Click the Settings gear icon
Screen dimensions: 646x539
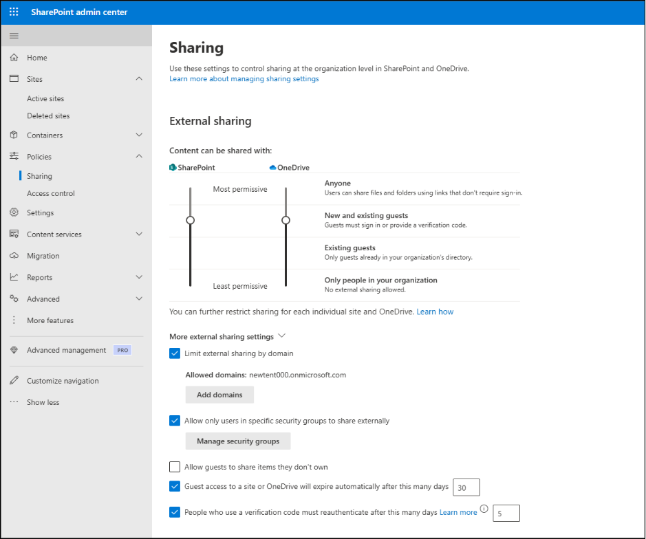14,212
